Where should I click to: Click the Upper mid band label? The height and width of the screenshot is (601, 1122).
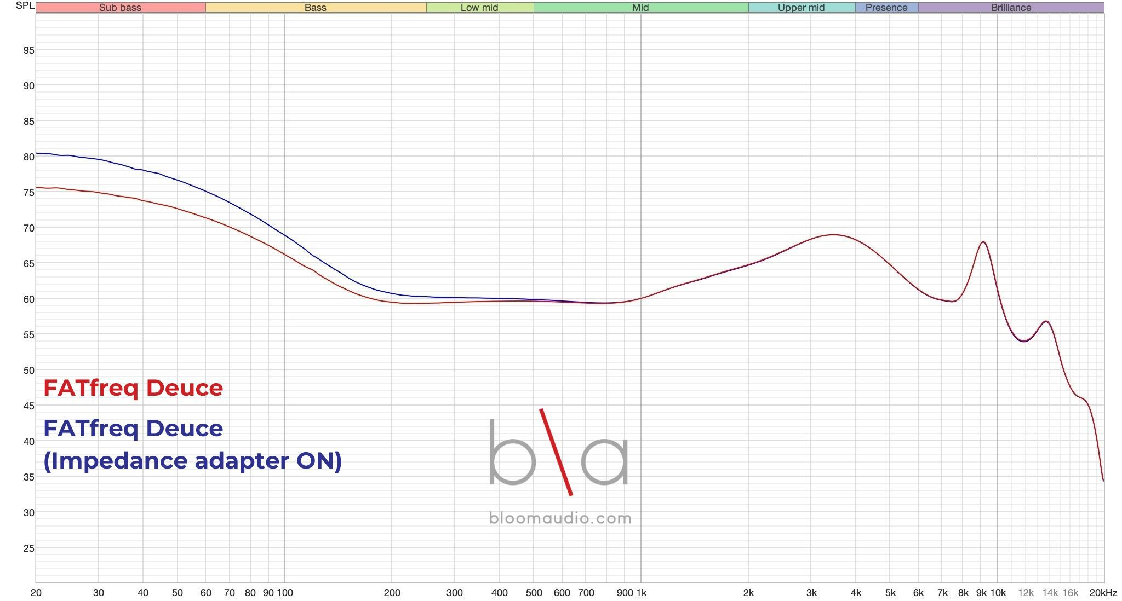pyautogui.click(x=801, y=8)
